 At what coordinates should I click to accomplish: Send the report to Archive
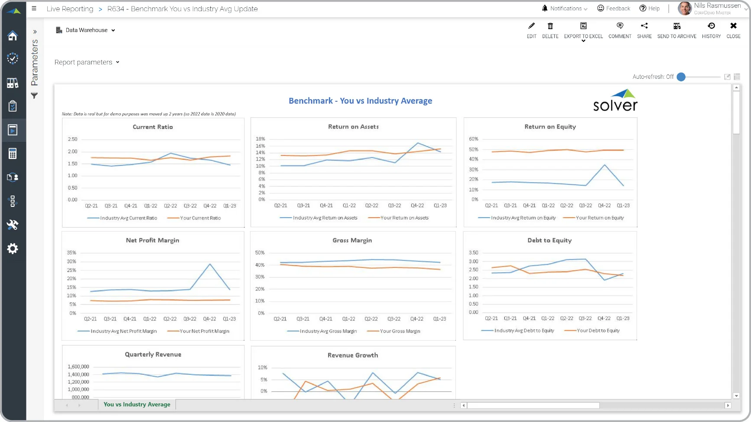[x=677, y=30]
